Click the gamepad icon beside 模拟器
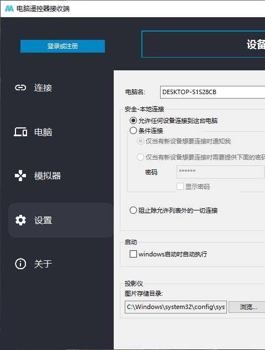265x350 pixels. 20,176
